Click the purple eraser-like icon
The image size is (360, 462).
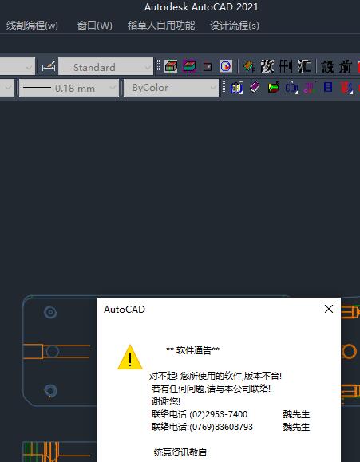pos(255,88)
